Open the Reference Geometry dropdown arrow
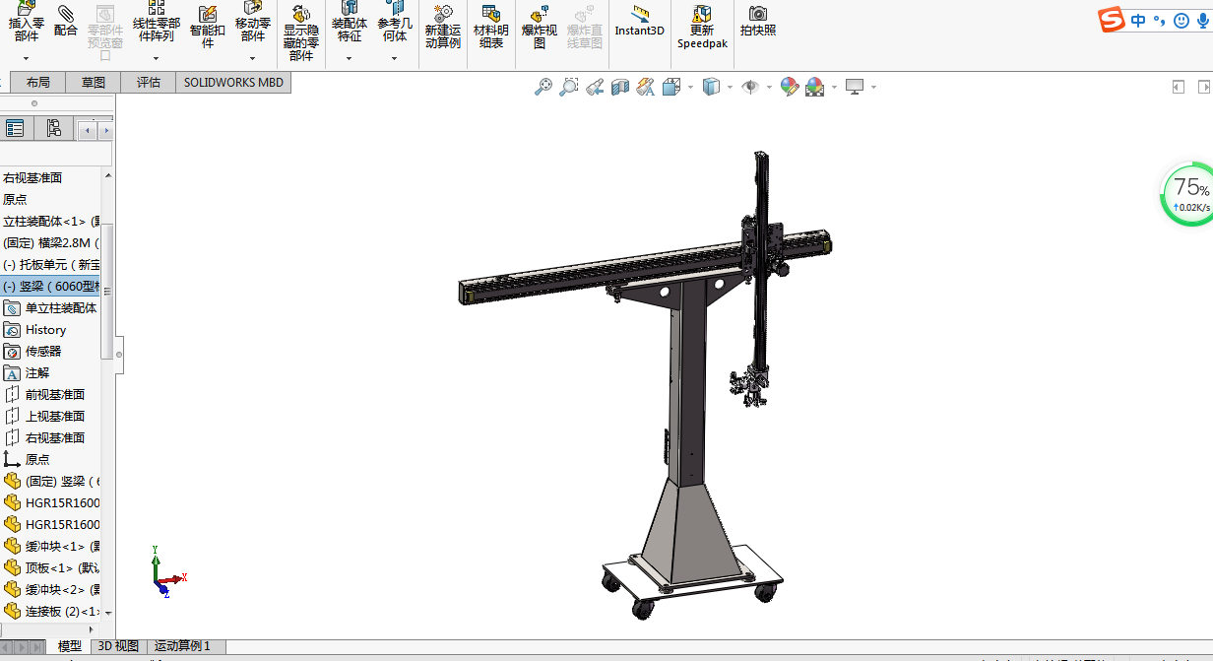 tap(395, 58)
